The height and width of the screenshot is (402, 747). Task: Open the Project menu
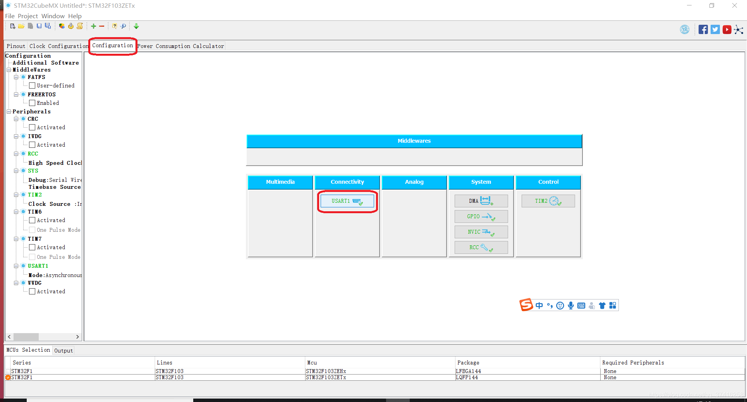click(28, 16)
